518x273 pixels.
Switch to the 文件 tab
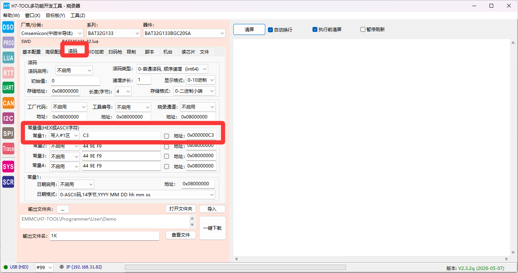[x=204, y=52]
